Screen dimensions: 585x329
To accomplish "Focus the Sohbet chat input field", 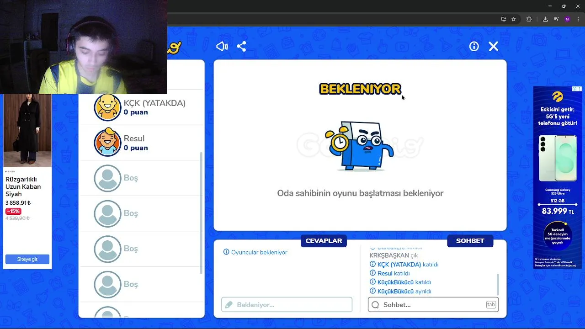I will [433, 305].
